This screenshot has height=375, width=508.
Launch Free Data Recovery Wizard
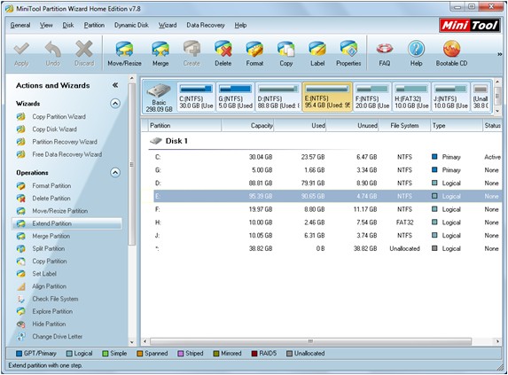pos(67,154)
